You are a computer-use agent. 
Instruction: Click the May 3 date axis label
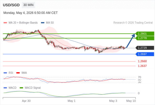(113, 101)
